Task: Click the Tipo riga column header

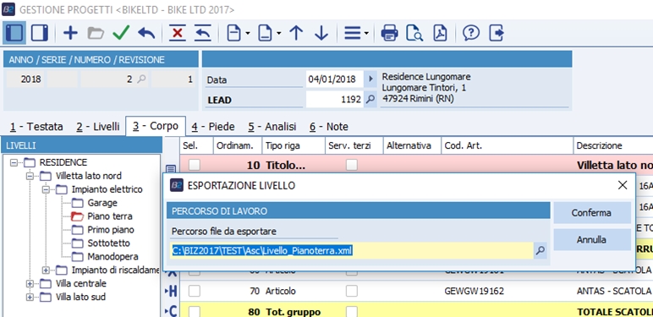Action: (294, 145)
